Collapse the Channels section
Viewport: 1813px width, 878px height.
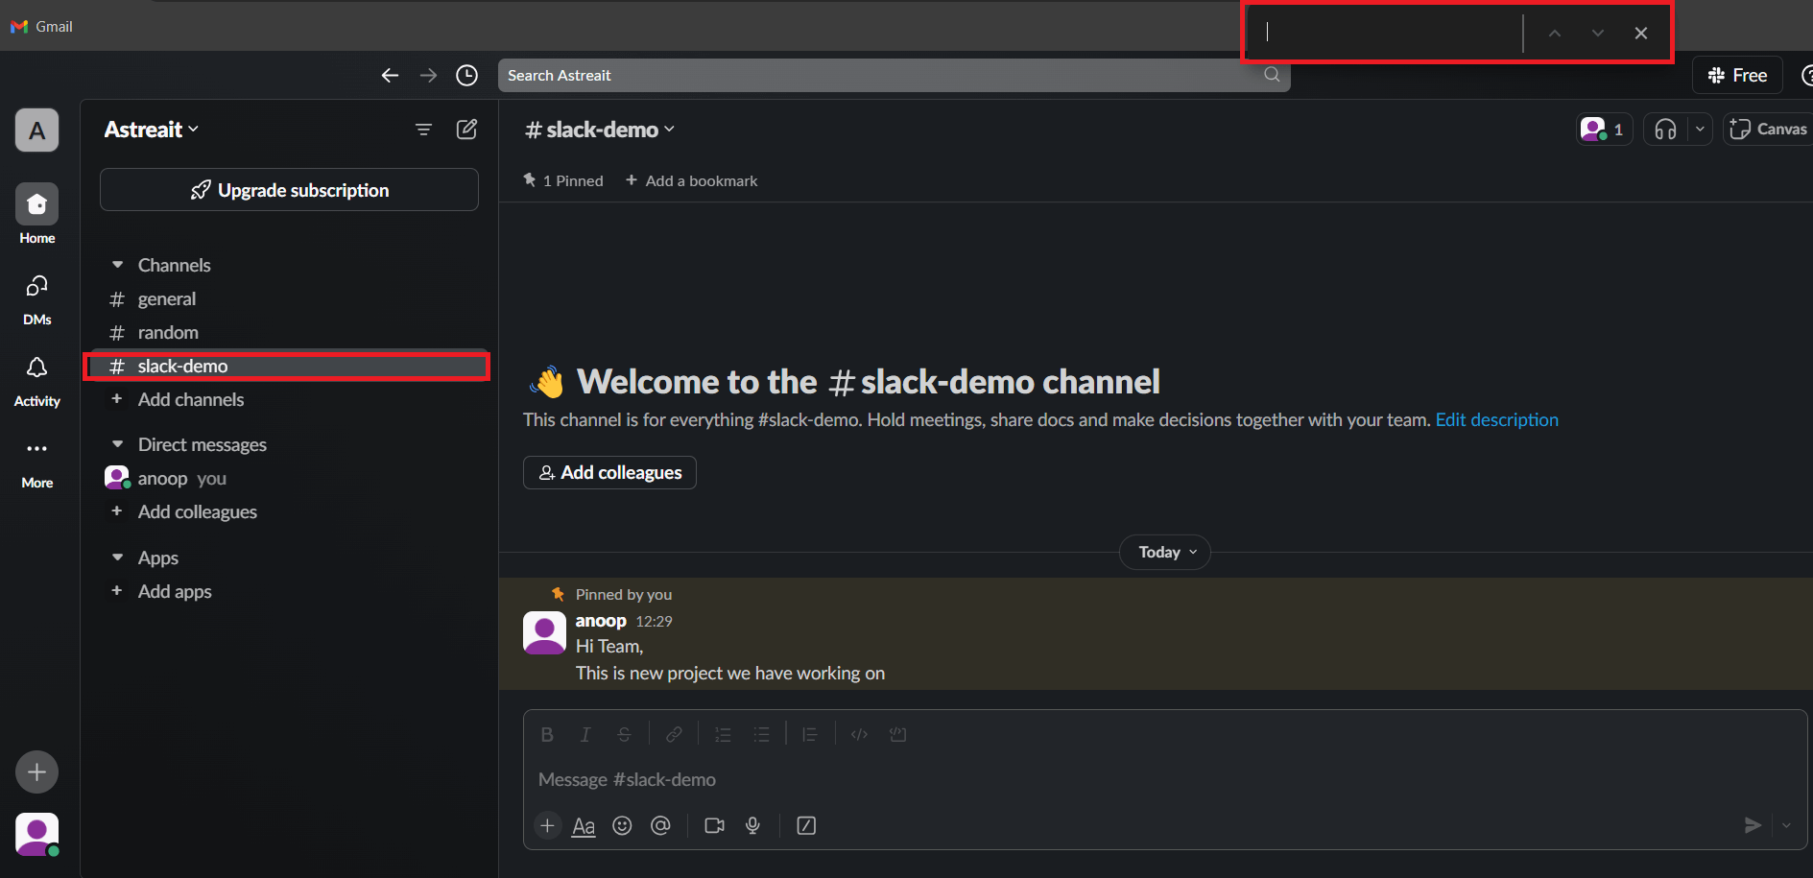tap(117, 265)
